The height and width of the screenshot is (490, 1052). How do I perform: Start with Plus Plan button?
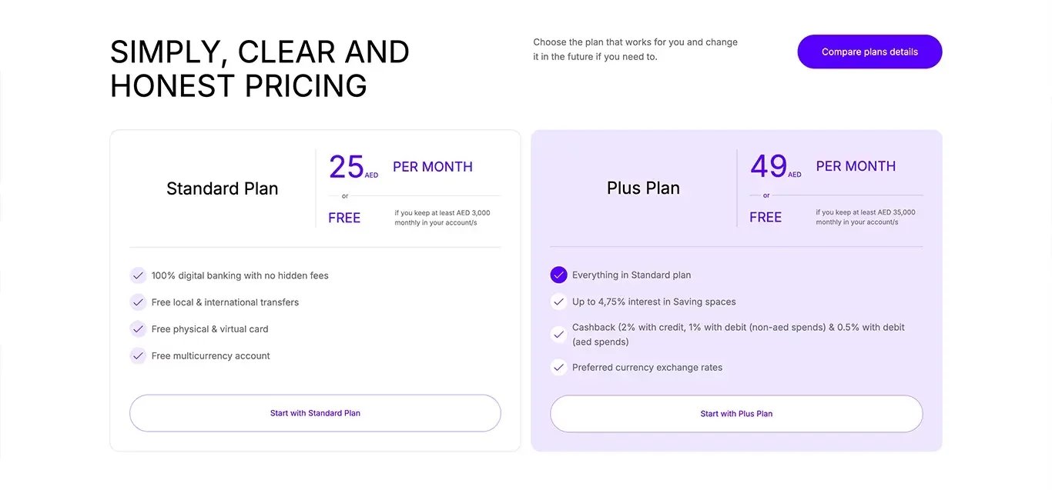tap(736, 414)
